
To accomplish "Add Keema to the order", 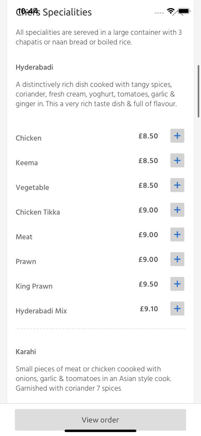I will 177,160.
